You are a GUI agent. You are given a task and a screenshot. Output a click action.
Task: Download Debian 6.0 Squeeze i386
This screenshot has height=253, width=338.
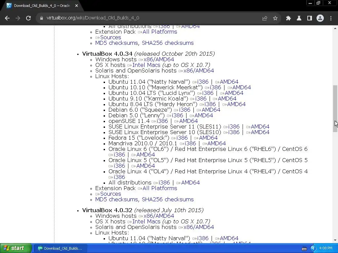(x=185, y=110)
